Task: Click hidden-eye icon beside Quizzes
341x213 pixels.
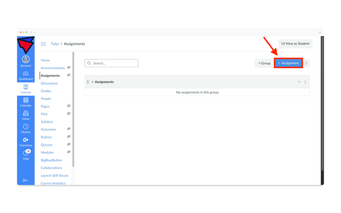Action: (x=69, y=144)
